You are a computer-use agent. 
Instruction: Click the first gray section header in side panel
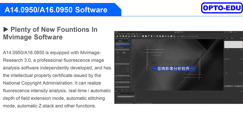click(122, 49)
